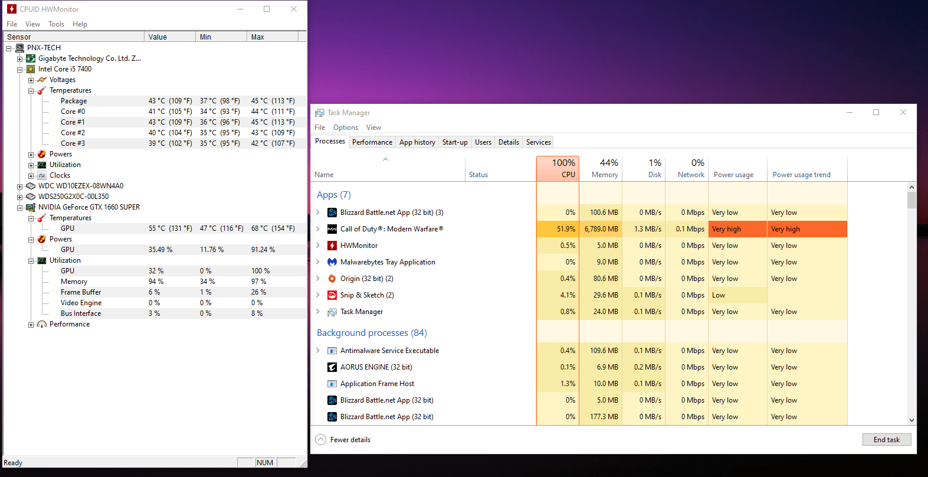Click the PNX-TECH computer icon in HWMonitor
Screen dimensions: 928x477
point(19,48)
